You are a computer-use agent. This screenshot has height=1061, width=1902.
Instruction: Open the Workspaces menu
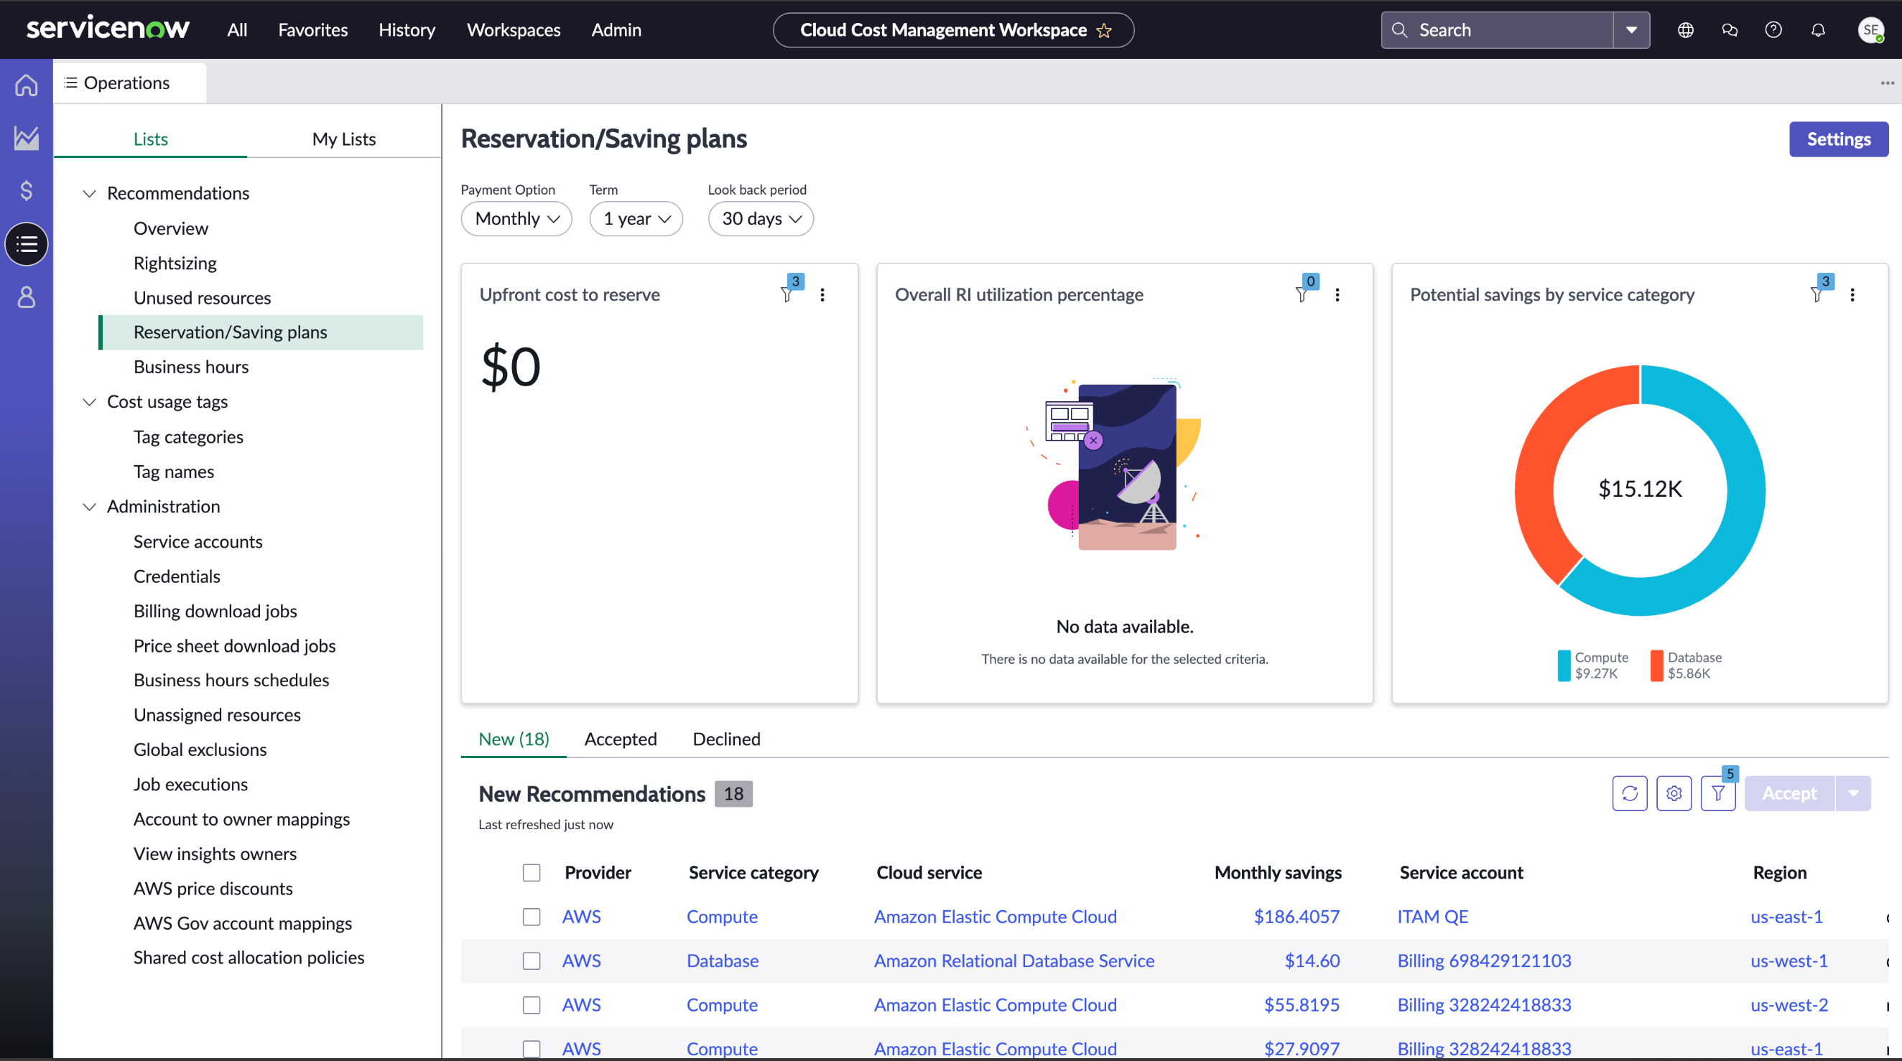(x=514, y=30)
